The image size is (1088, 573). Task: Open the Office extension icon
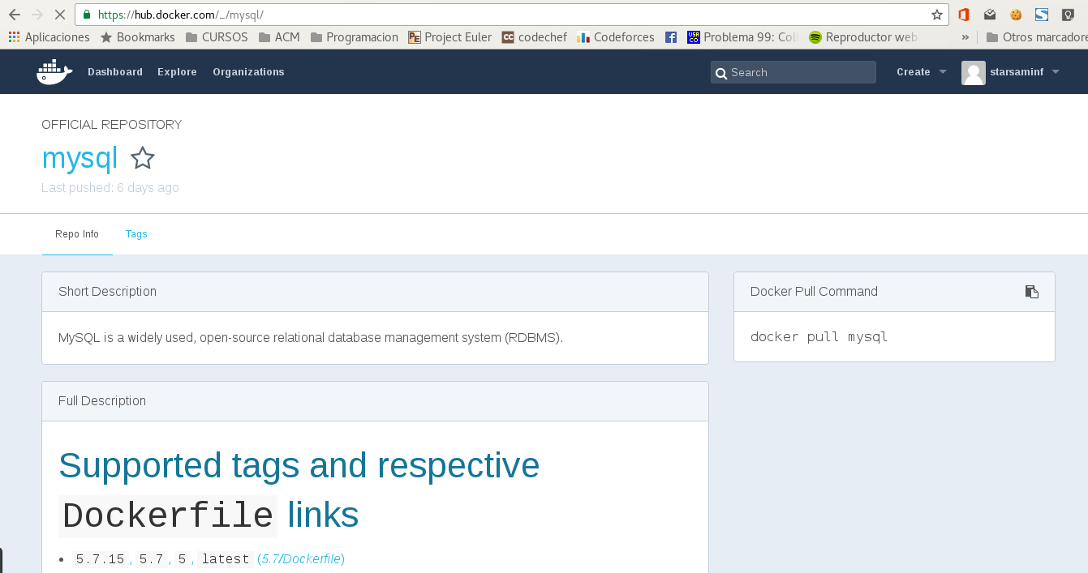click(964, 15)
